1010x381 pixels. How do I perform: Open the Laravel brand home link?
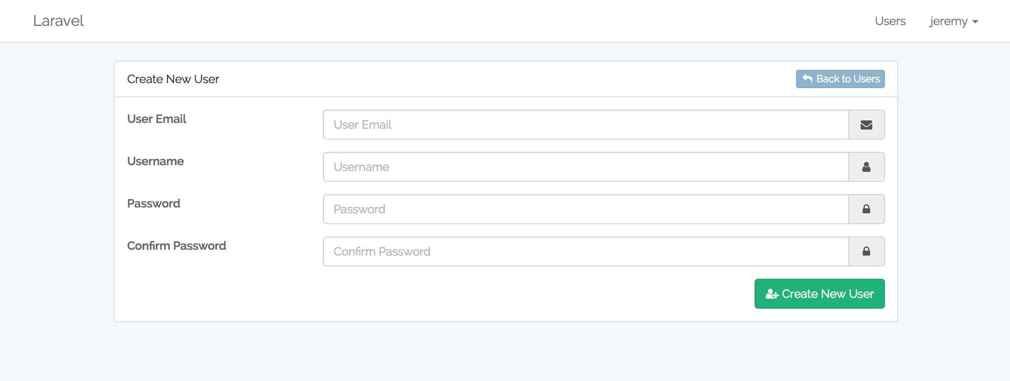(x=58, y=21)
